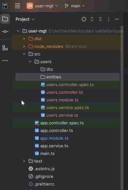Screen dimensions: 128x190
Task: Collapse the user-mgt root folder
Action: [18, 31]
